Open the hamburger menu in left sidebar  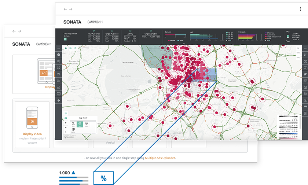pyautogui.click(x=59, y=48)
